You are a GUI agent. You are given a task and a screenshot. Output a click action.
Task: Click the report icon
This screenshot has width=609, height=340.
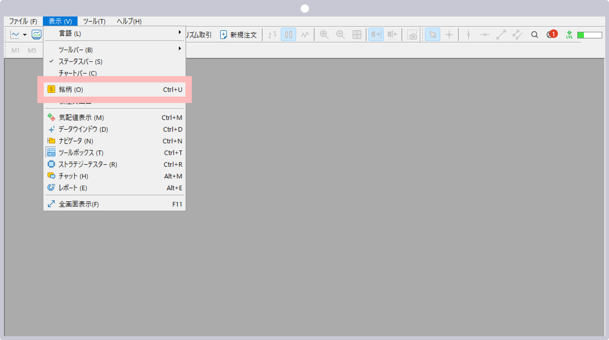[x=51, y=188]
